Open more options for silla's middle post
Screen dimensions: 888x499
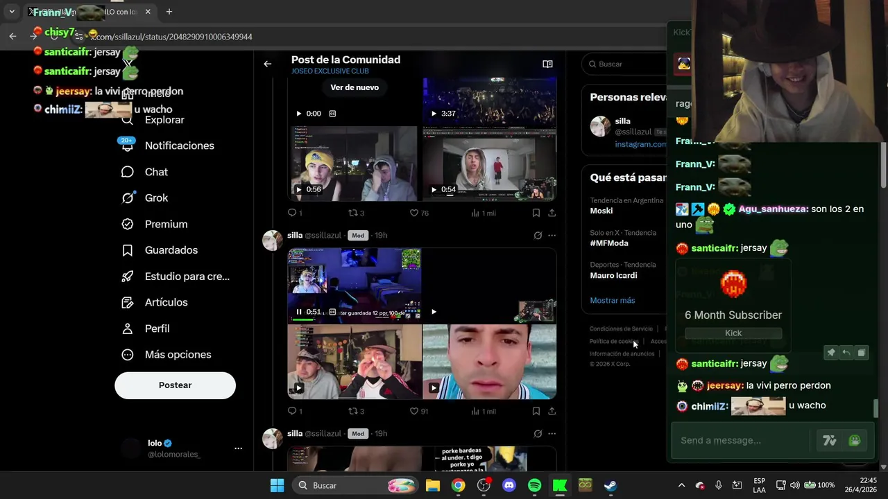tap(552, 236)
